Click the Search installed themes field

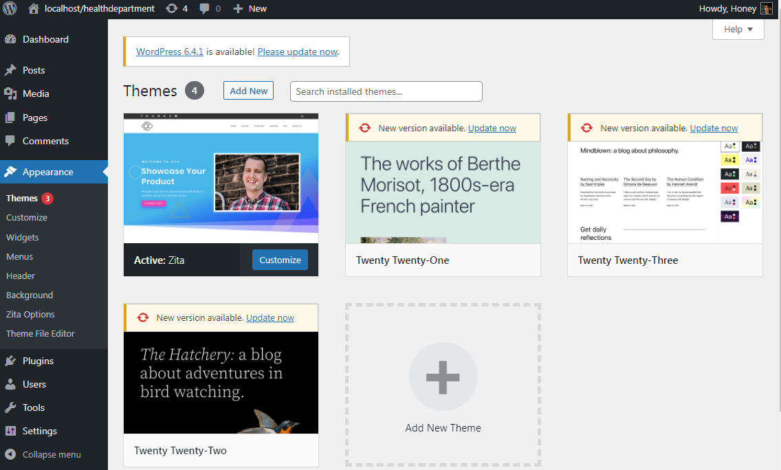tap(386, 91)
